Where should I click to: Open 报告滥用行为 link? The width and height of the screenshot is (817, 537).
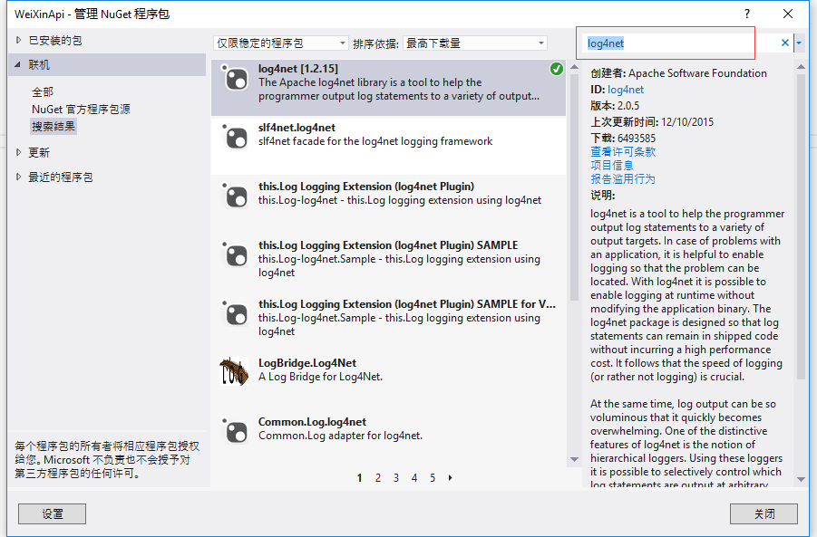[x=623, y=179]
